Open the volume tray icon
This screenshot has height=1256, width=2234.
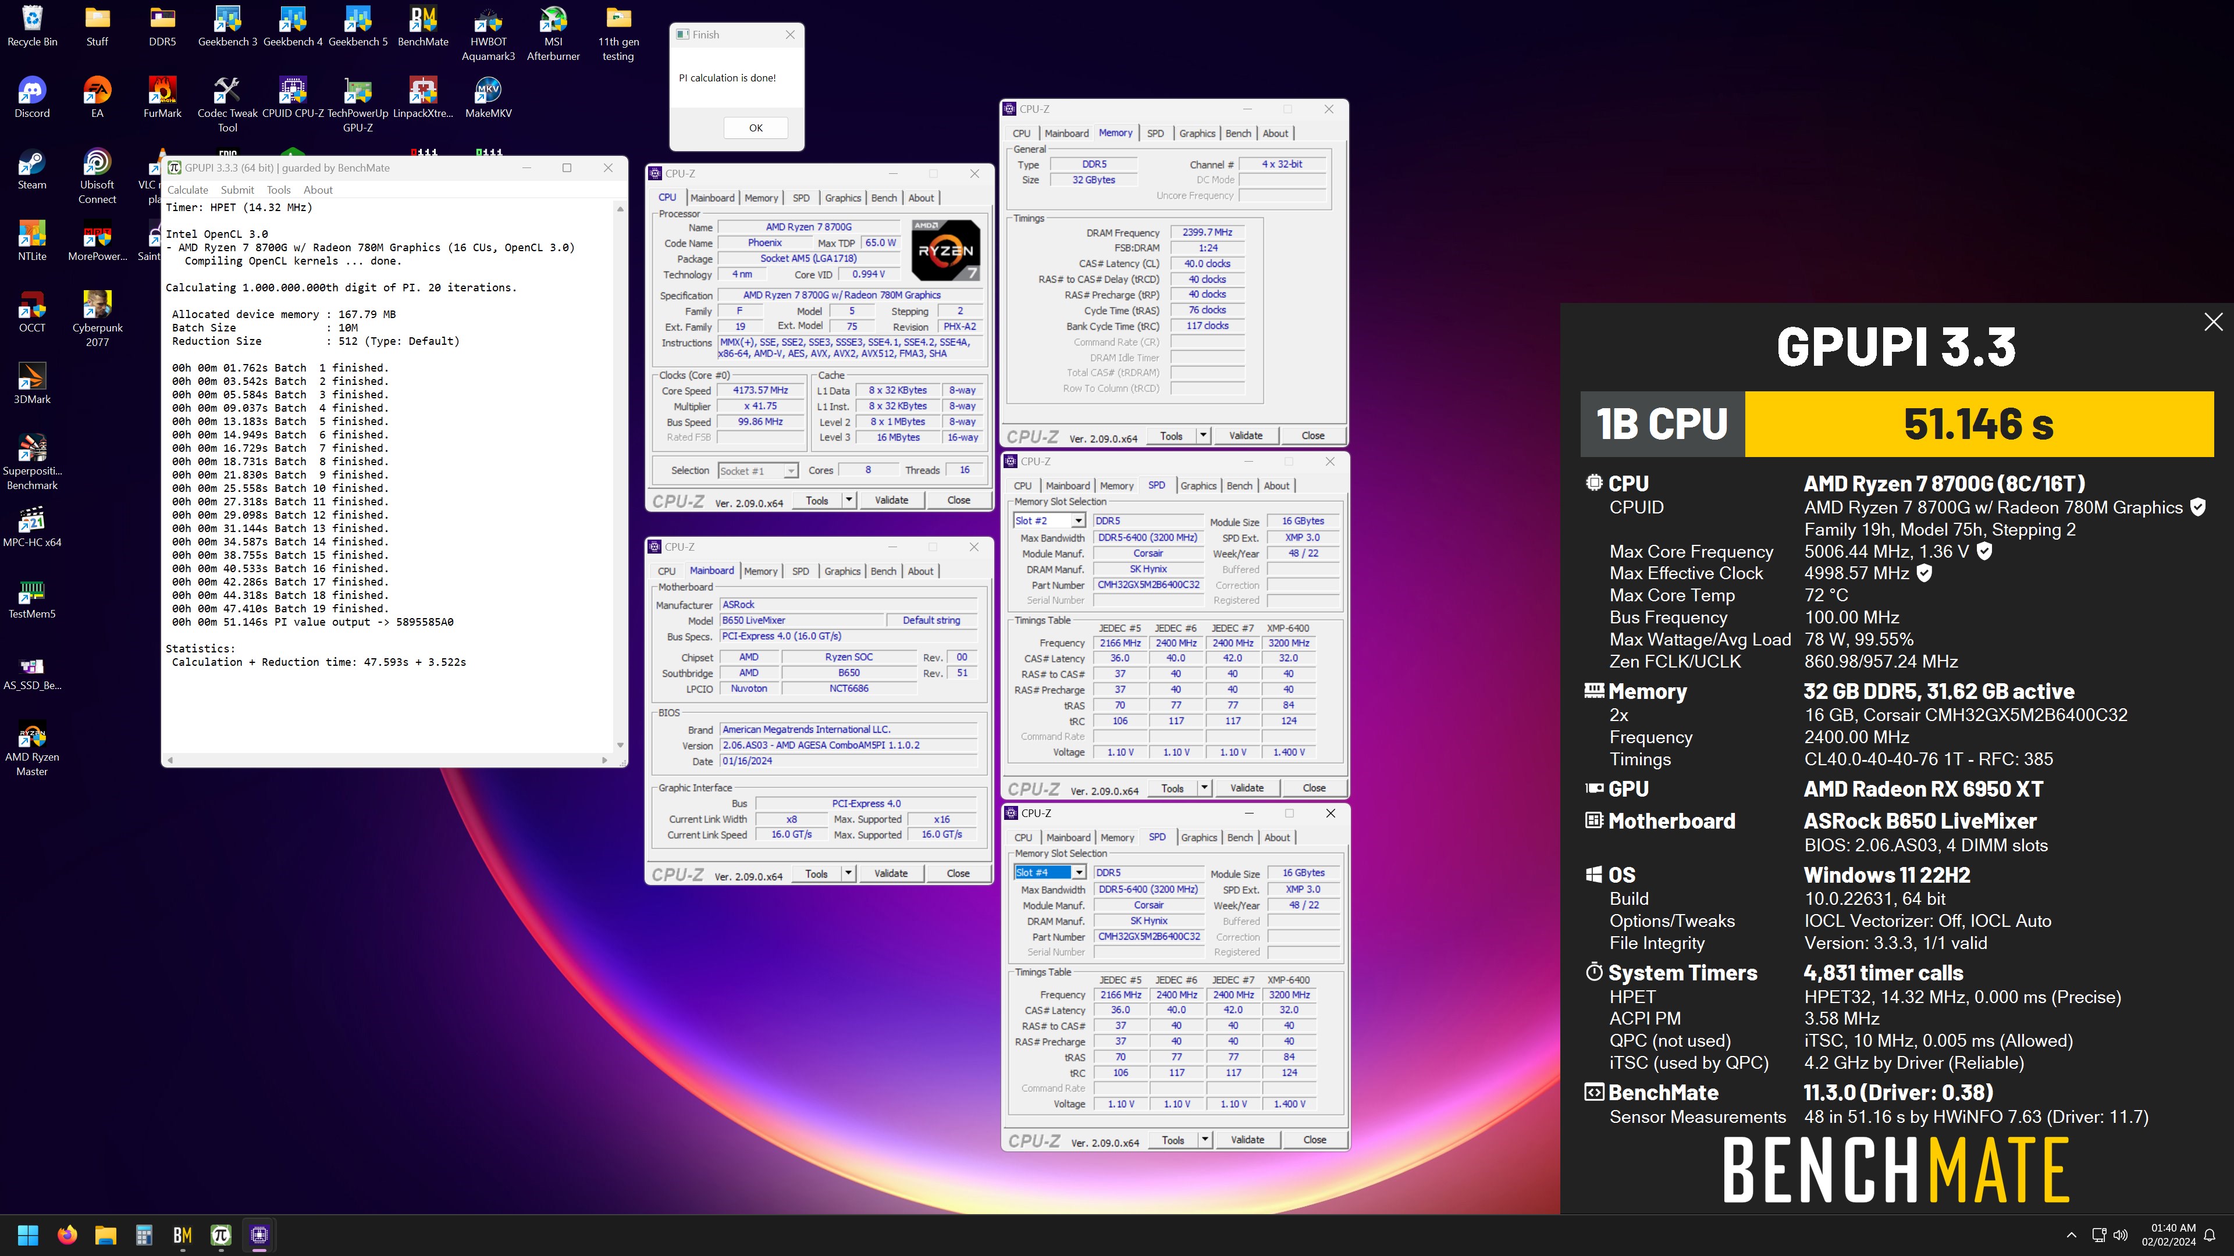pos(2121,1235)
